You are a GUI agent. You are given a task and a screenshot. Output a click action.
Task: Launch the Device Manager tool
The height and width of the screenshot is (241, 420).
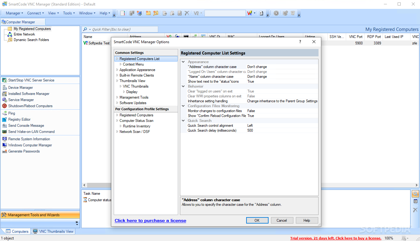pyautogui.click(x=17, y=88)
